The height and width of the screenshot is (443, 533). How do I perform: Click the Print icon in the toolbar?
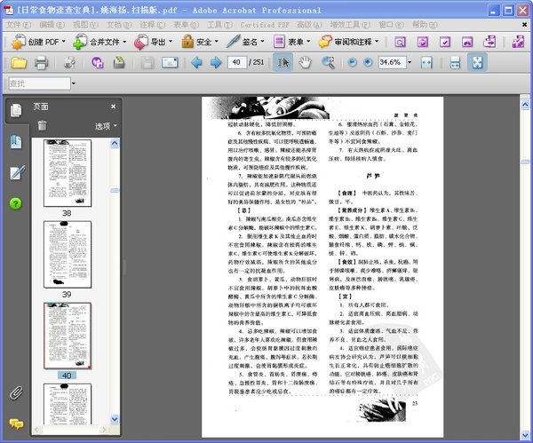(39, 62)
